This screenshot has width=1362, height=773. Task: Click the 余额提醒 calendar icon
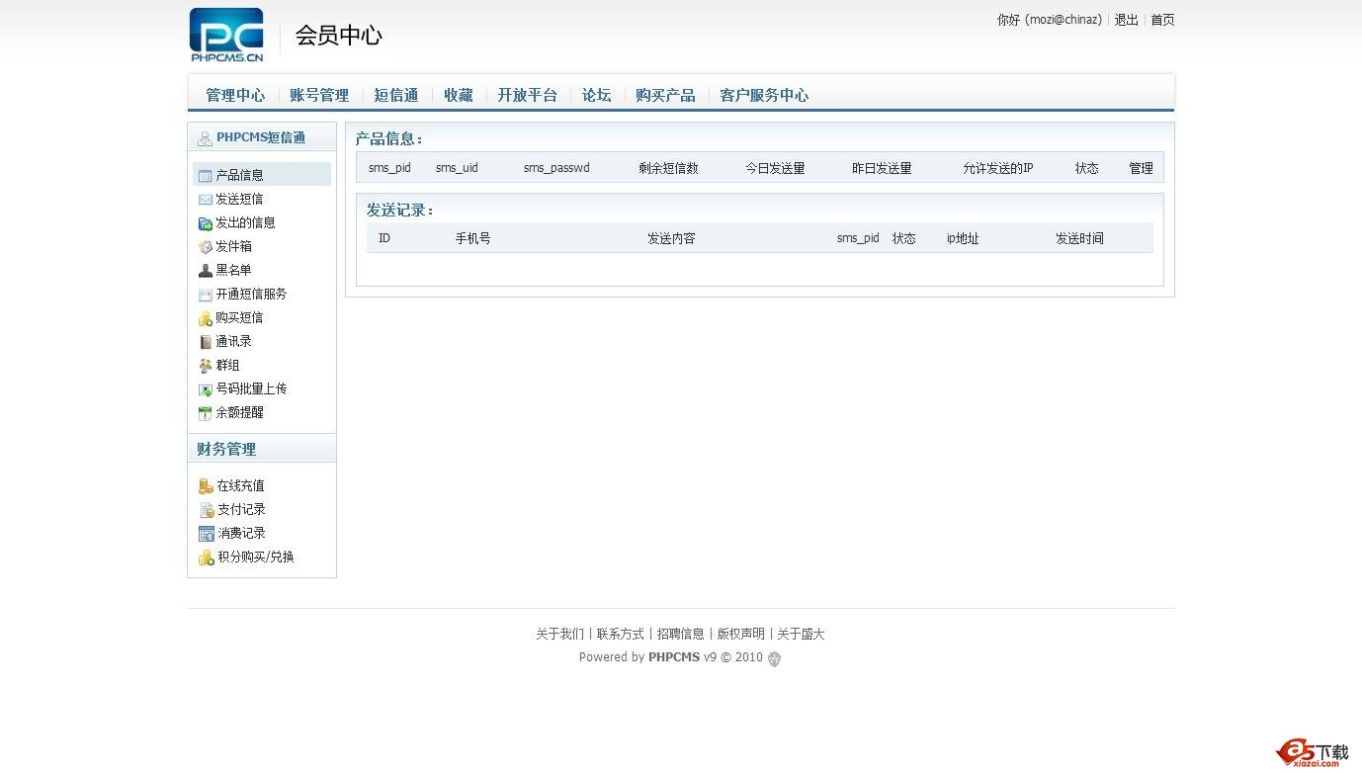coord(205,413)
